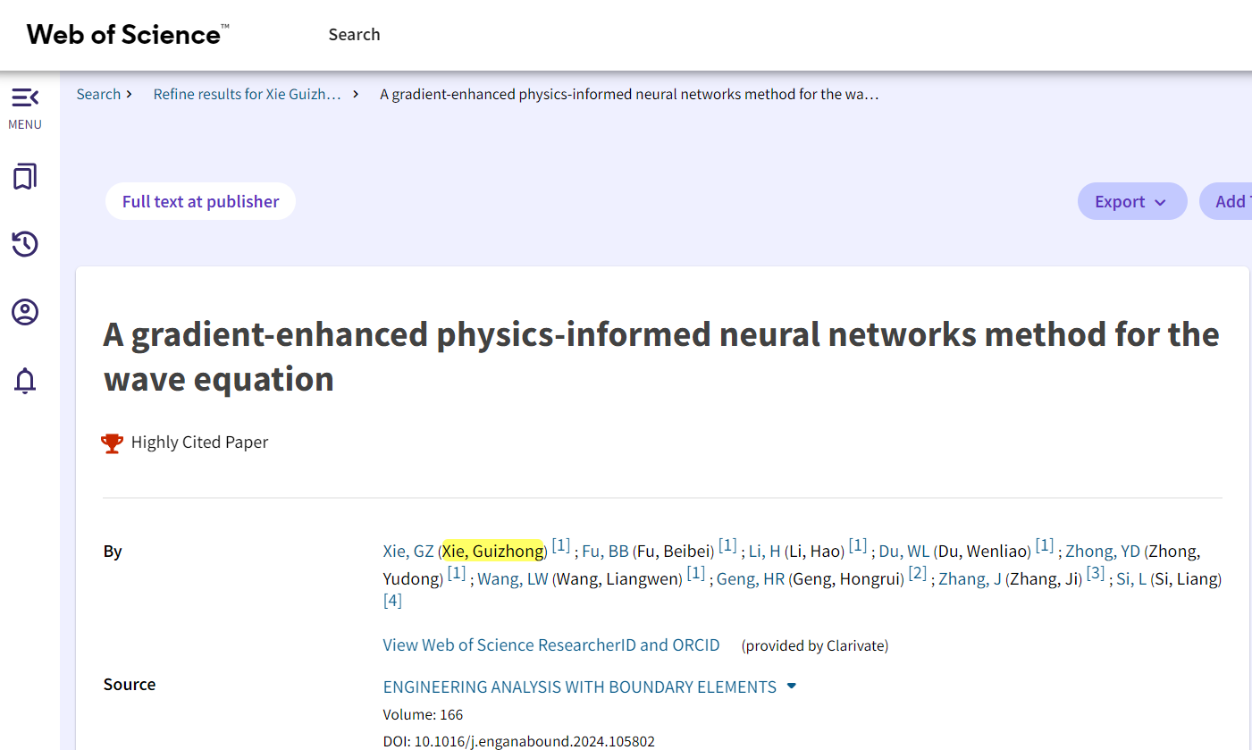Open search history clock icon
1252x750 pixels.
25,244
